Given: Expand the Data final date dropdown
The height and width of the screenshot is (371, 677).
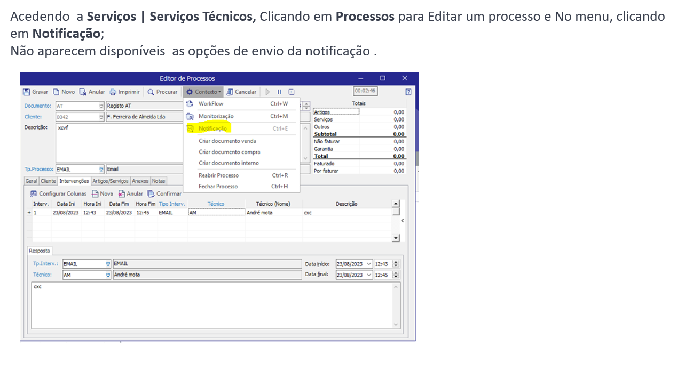Looking at the screenshot, I should 369,275.
